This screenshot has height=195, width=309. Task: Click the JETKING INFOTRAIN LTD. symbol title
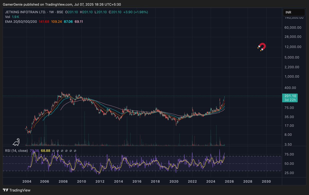[25, 12]
